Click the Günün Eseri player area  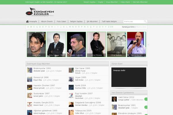click(x=129, y=77)
